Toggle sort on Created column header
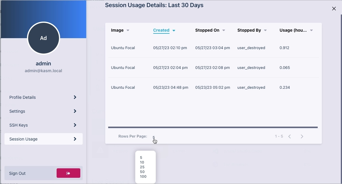Viewport: 342px width, 184px height. [x=161, y=30]
